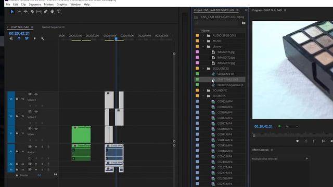
Task: Lock the Video 2 track
Action: tap(17, 116)
